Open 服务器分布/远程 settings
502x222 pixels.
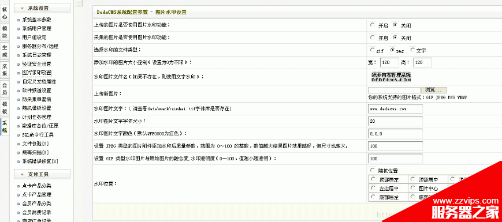pos(40,46)
